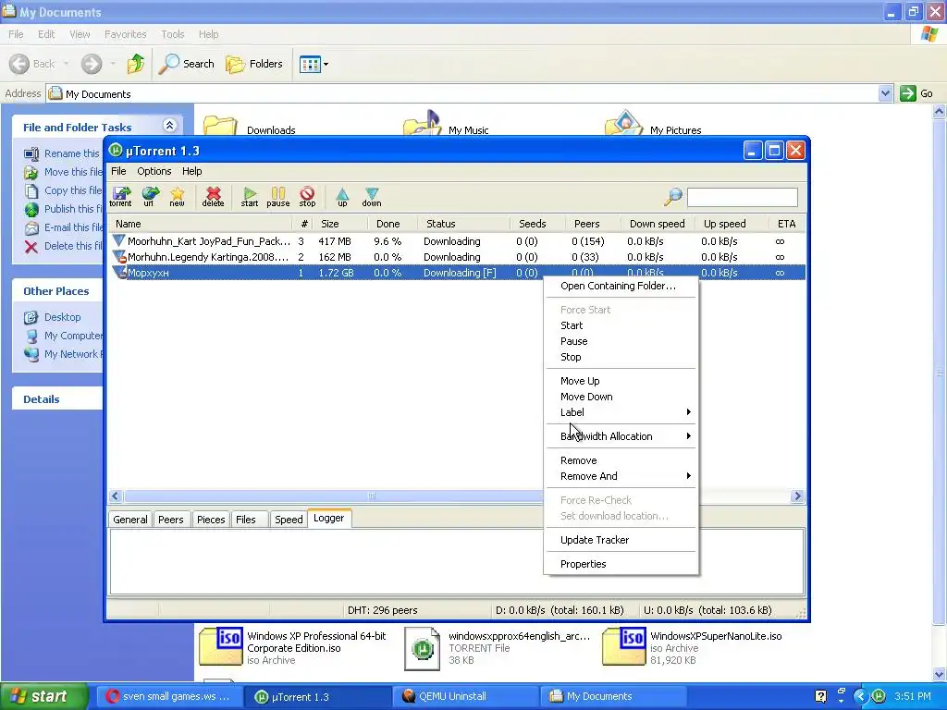This screenshot has width=947, height=710.
Task: Click Remove in the context menu
Action: pos(621,460)
